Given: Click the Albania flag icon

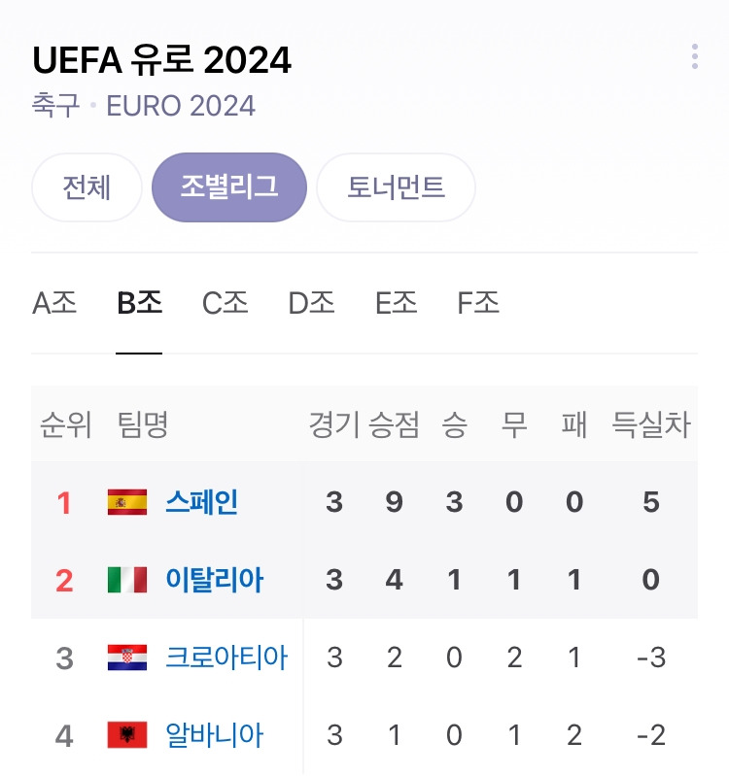Looking at the screenshot, I should 127,735.
